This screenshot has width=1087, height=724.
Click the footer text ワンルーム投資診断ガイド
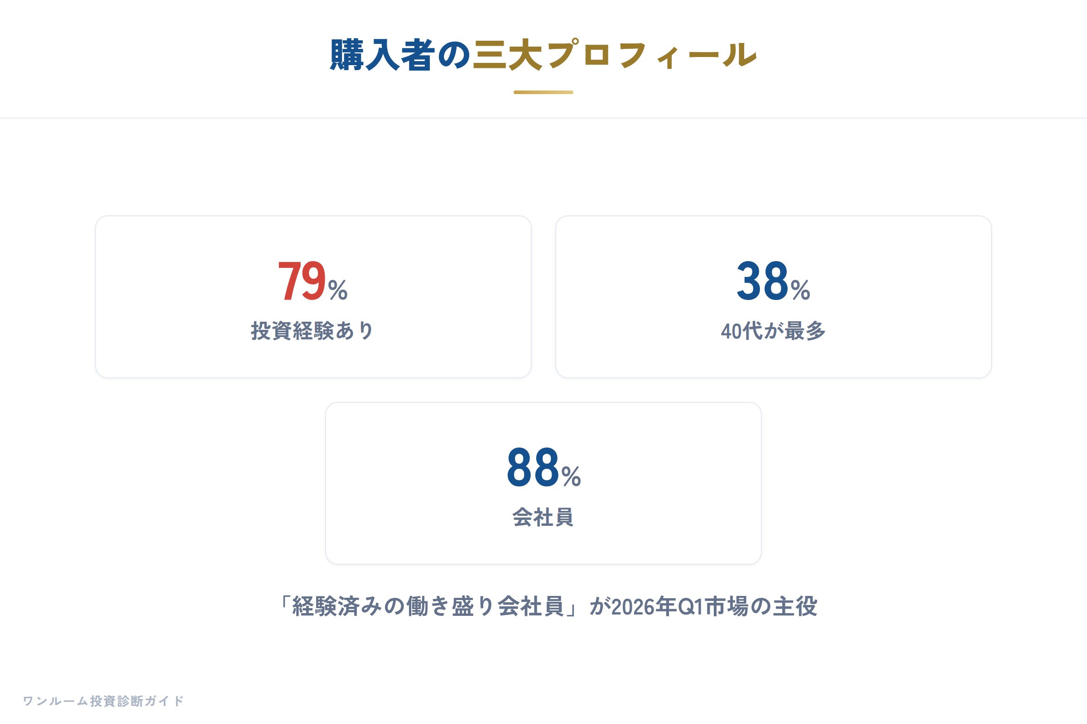point(104,701)
